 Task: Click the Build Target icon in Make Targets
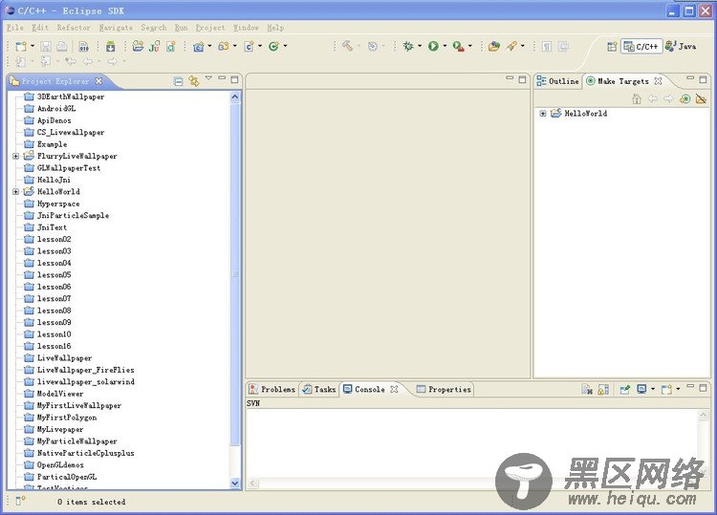click(x=684, y=98)
